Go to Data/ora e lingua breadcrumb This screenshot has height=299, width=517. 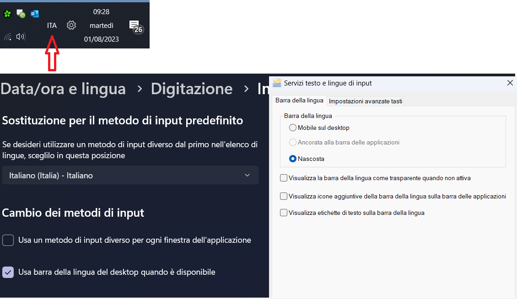(x=63, y=89)
